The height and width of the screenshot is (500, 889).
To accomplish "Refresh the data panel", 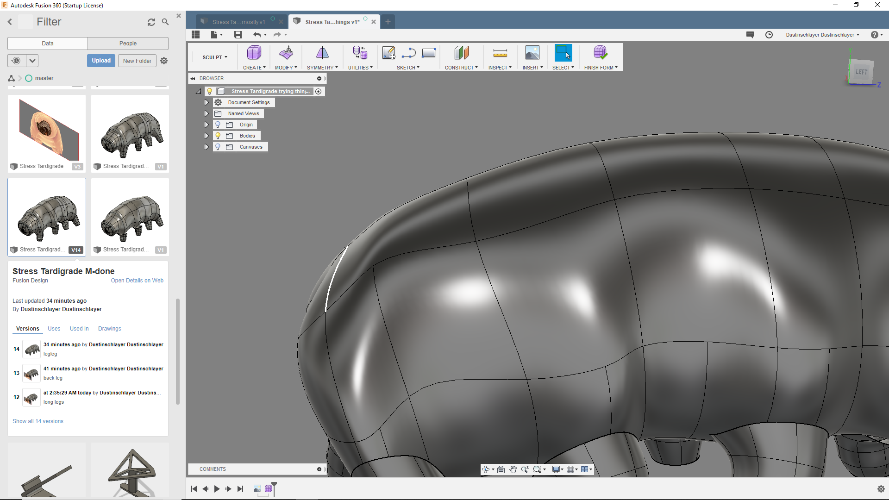I will click(x=151, y=22).
